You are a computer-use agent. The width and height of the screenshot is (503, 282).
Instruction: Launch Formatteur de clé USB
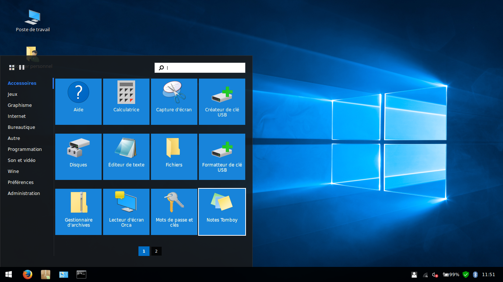click(222, 157)
